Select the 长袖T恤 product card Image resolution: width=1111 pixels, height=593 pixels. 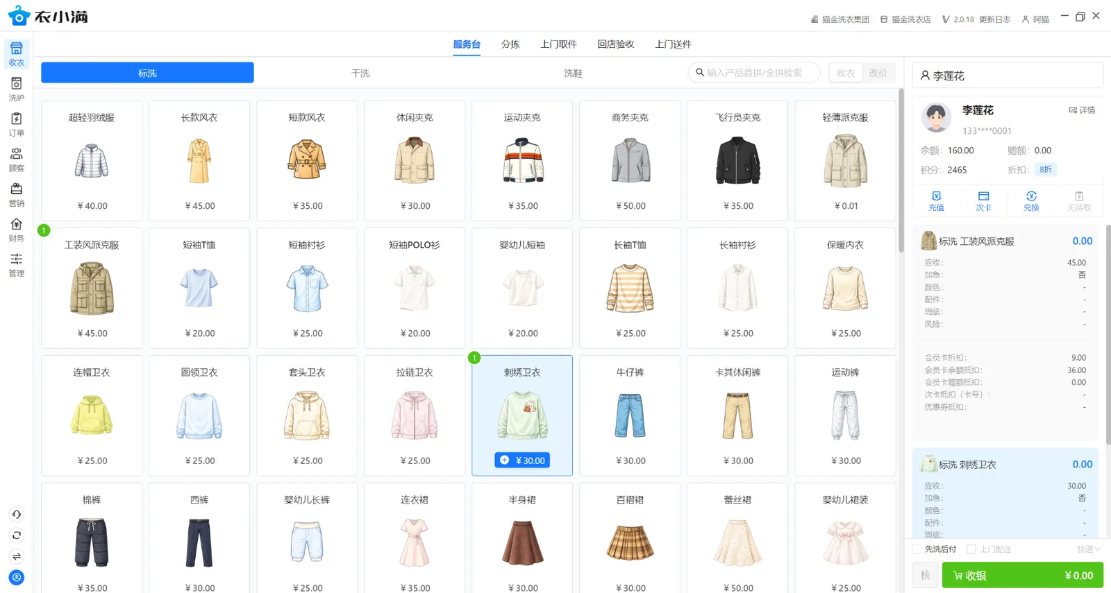(x=630, y=288)
